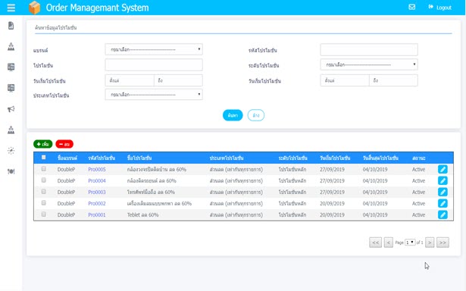
Task: Go to first page with << button
Action: (x=375, y=242)
